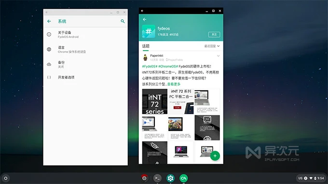Open the terminal app from the shelf
The height and width of the screenshot is (184, 328).
click(157, 178)
